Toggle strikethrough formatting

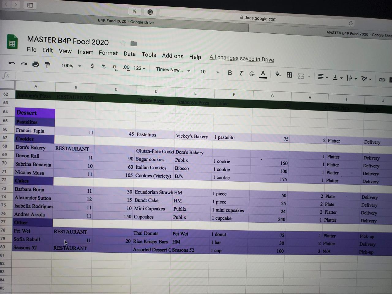pos(252,74)
